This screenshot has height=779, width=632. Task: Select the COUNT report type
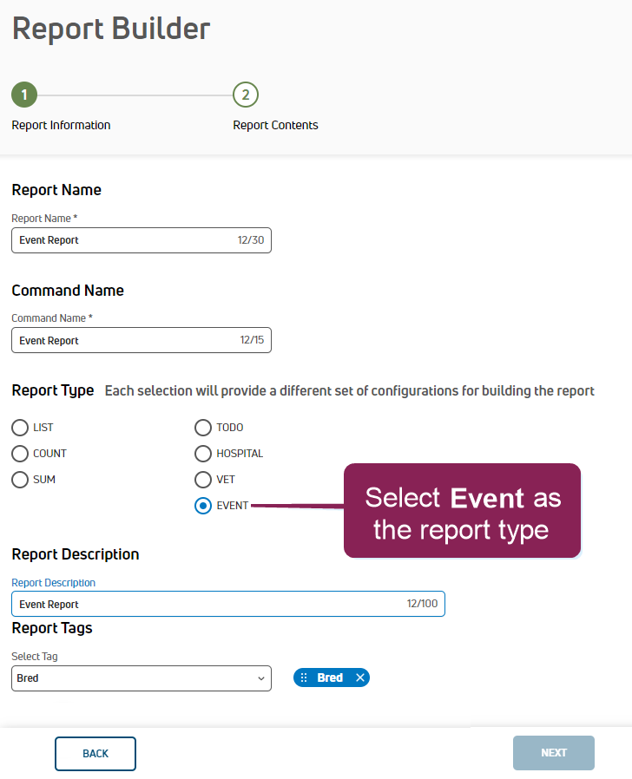point(20,454)
